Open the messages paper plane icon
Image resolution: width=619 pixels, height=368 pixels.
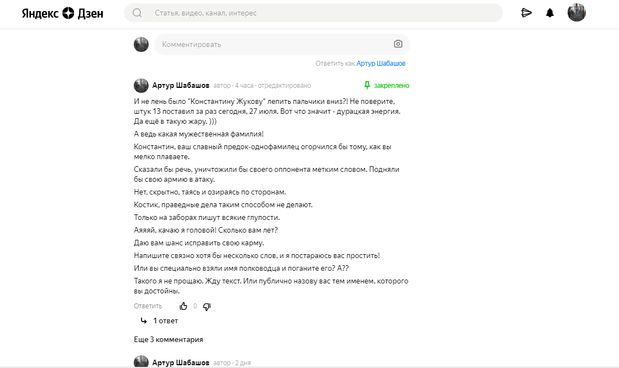tap(527, 12)
